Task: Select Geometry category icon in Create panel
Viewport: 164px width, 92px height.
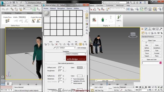Action: click(x=143, y=33)
